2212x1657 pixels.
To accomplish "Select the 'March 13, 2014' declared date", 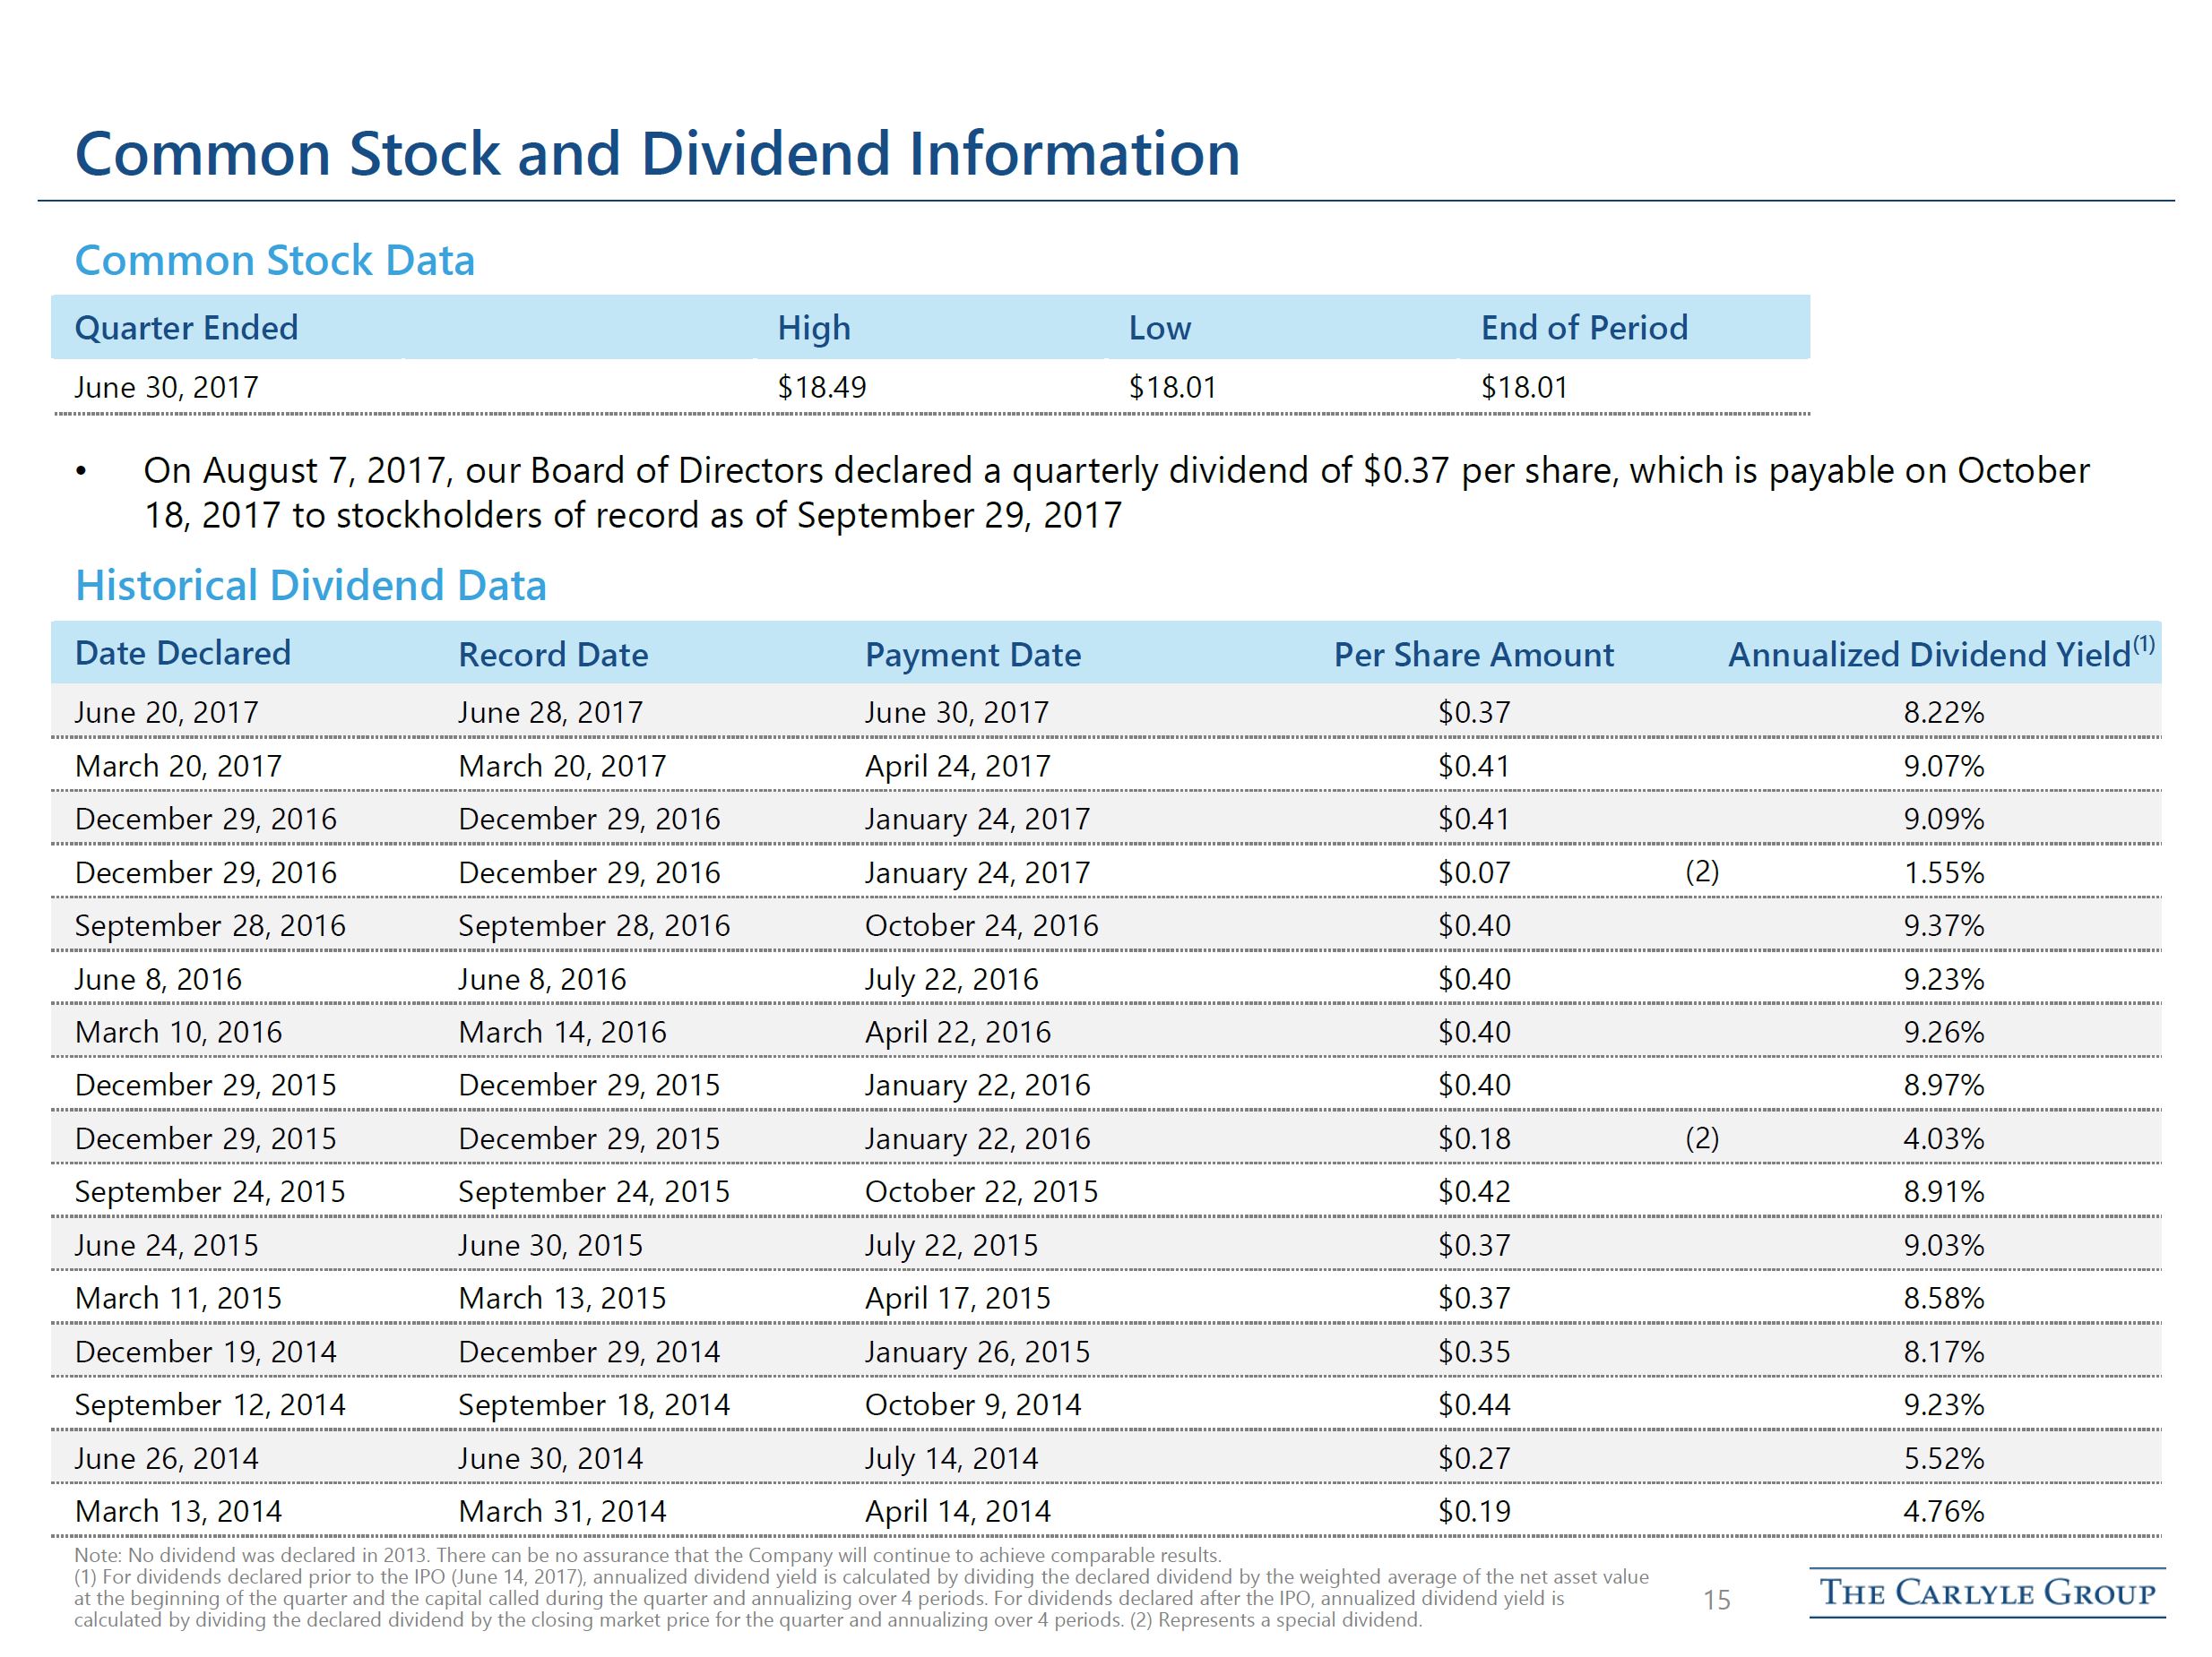I will point(178,1512).
